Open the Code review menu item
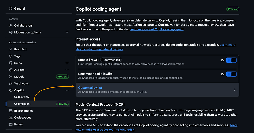254x133 pixels. click(x=22, y=97)
